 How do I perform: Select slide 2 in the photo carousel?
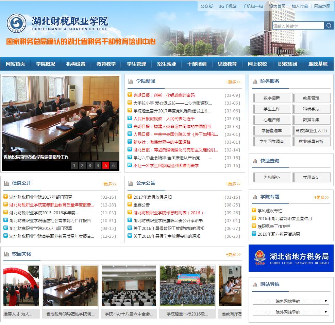pyautogui.click(x=82, y=165)
